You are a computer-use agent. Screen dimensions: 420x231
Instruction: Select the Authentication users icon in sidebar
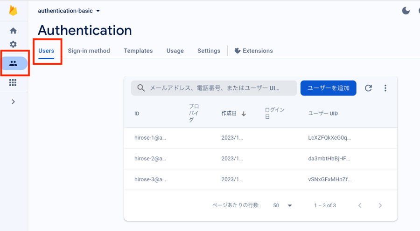click(x=14, y=63)
